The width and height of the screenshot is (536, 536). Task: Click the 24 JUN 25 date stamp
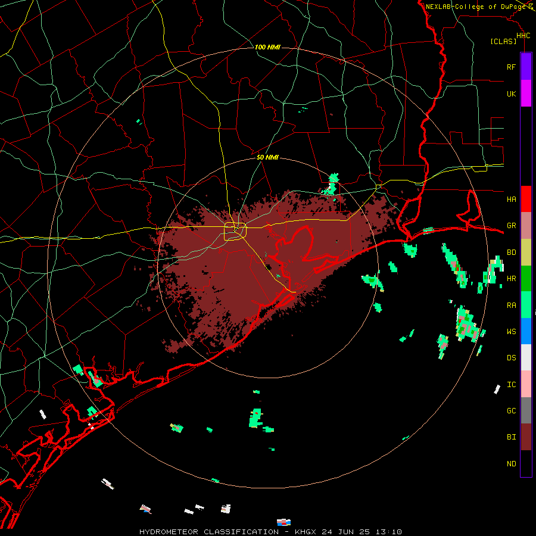tap(345, 532)
